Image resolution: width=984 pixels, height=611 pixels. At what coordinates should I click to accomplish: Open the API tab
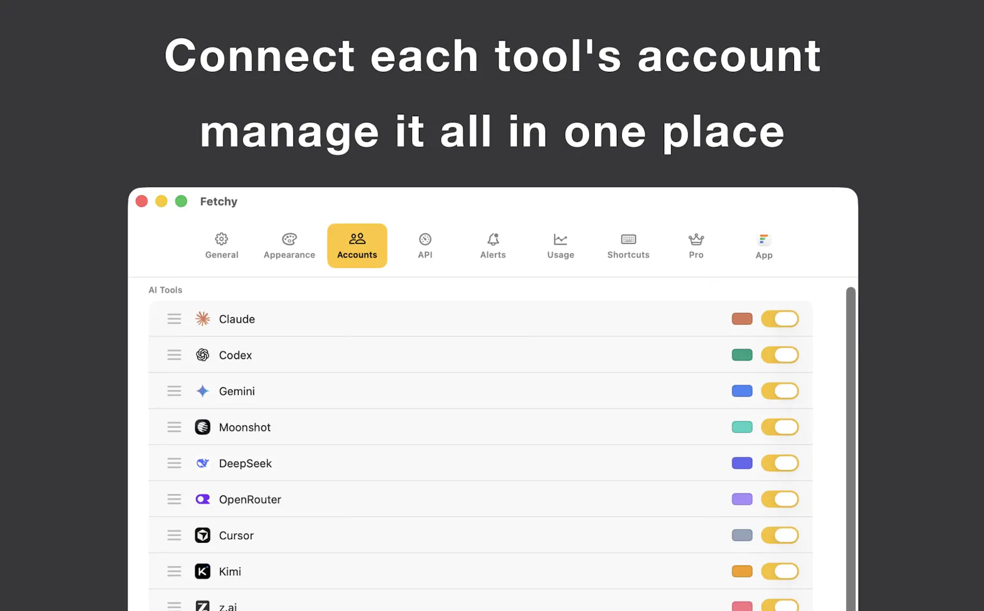(x=425, y=246)
